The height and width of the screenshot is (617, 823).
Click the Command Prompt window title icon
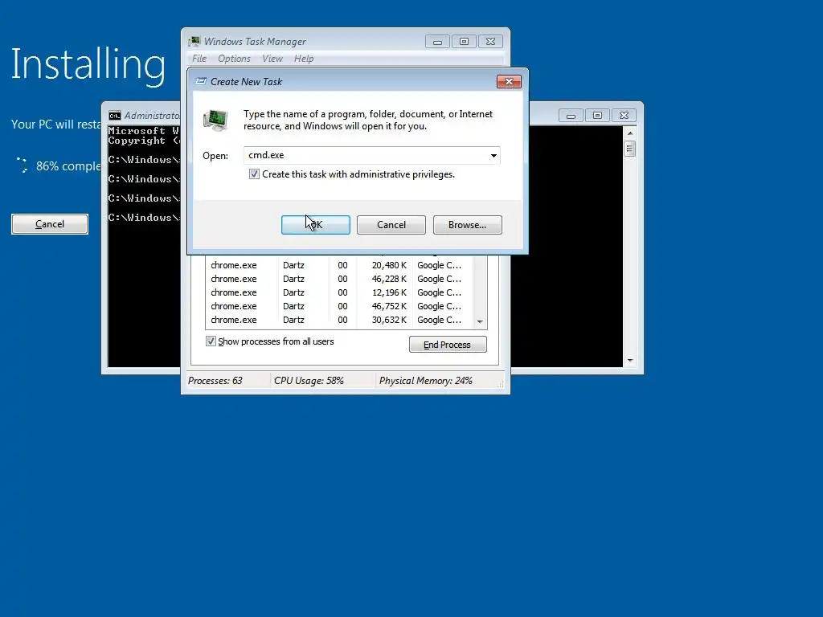point(114,116)
